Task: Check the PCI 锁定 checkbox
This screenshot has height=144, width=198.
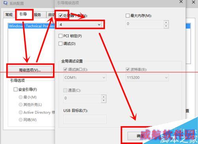Action: coord(61,36)
